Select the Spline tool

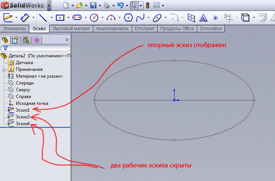click(x=140, y=17)
